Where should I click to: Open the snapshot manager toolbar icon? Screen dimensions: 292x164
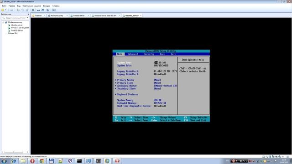27,10
